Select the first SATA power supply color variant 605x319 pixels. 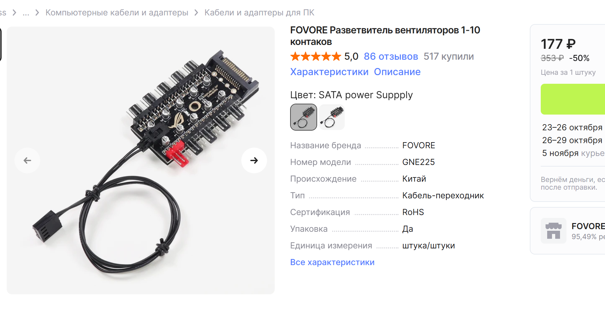(304, 117)
